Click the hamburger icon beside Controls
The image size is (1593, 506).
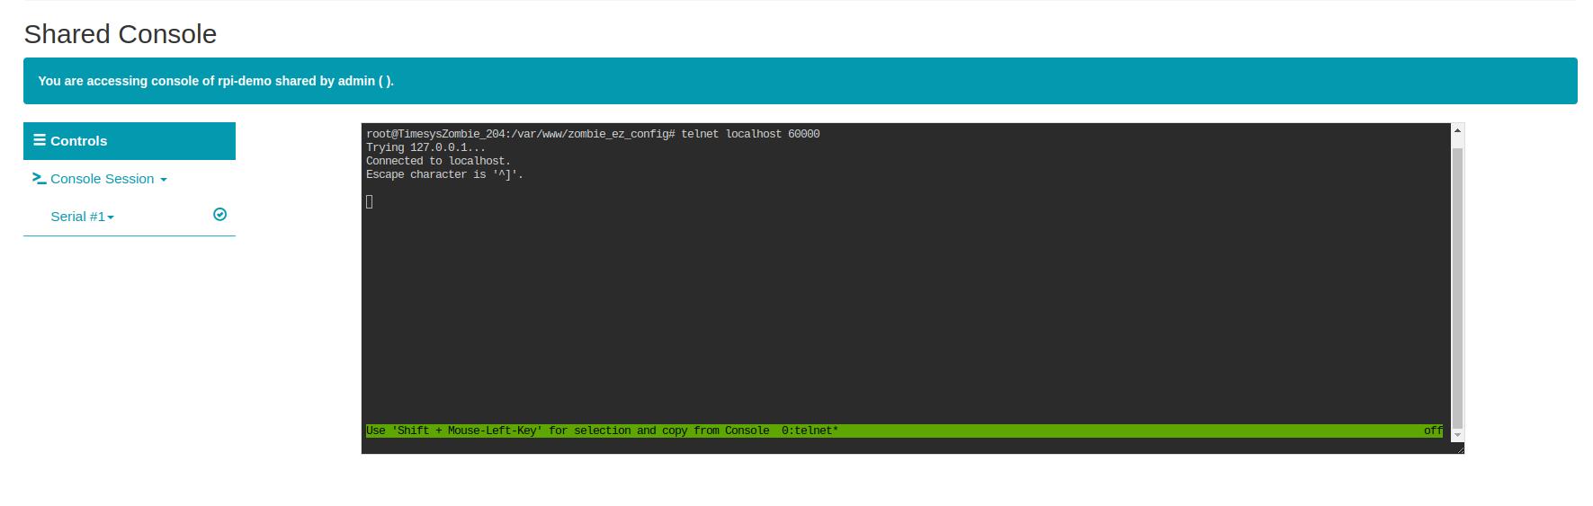40,140
